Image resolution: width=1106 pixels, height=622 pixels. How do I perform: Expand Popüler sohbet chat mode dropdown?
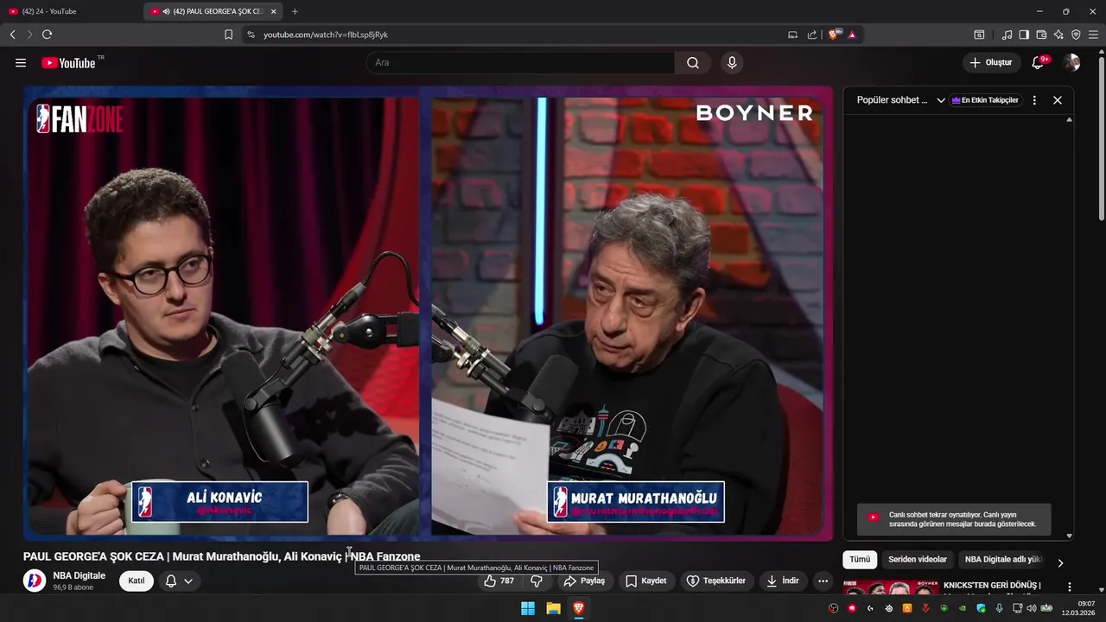click(x=901, y=100)
